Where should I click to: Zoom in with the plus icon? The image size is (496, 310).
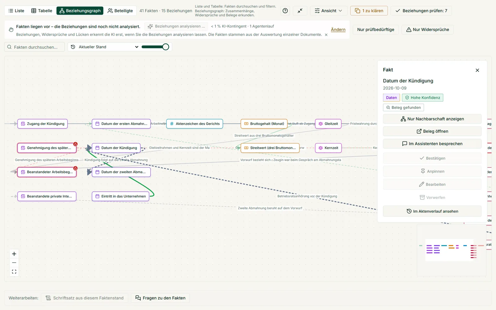coord(14,254)
